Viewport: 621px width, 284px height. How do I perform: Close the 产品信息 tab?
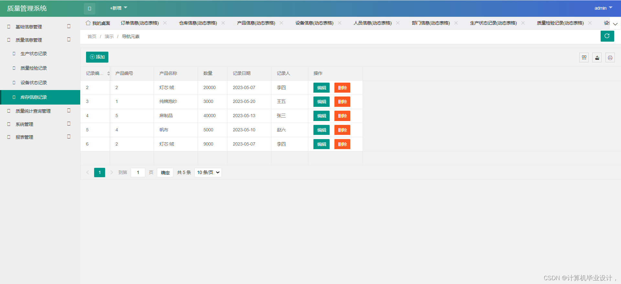[x=281, y=23]
